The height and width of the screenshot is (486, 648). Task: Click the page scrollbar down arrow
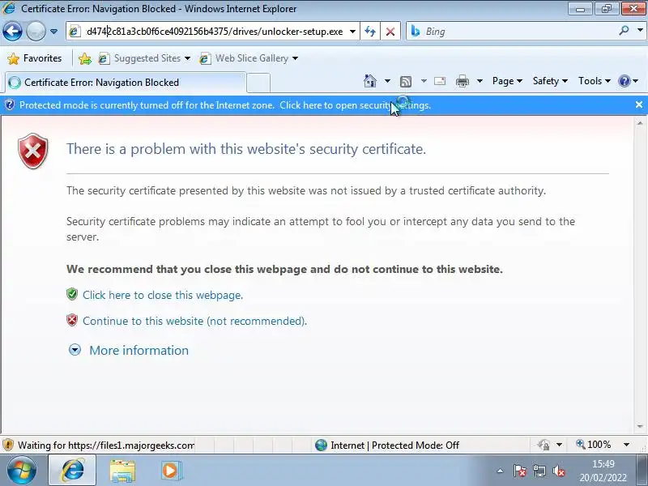click(x=640, y=427)
